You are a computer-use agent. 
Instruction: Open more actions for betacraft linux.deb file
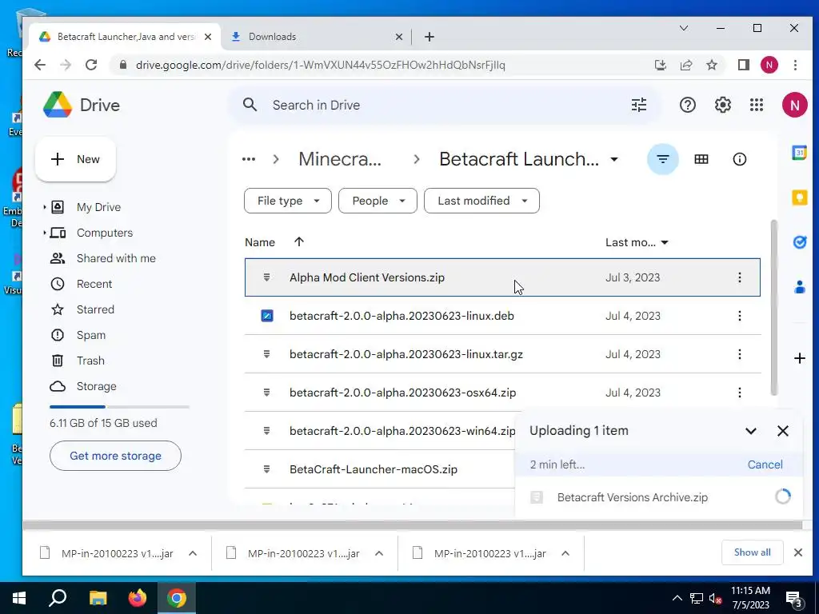click(739, 316)
